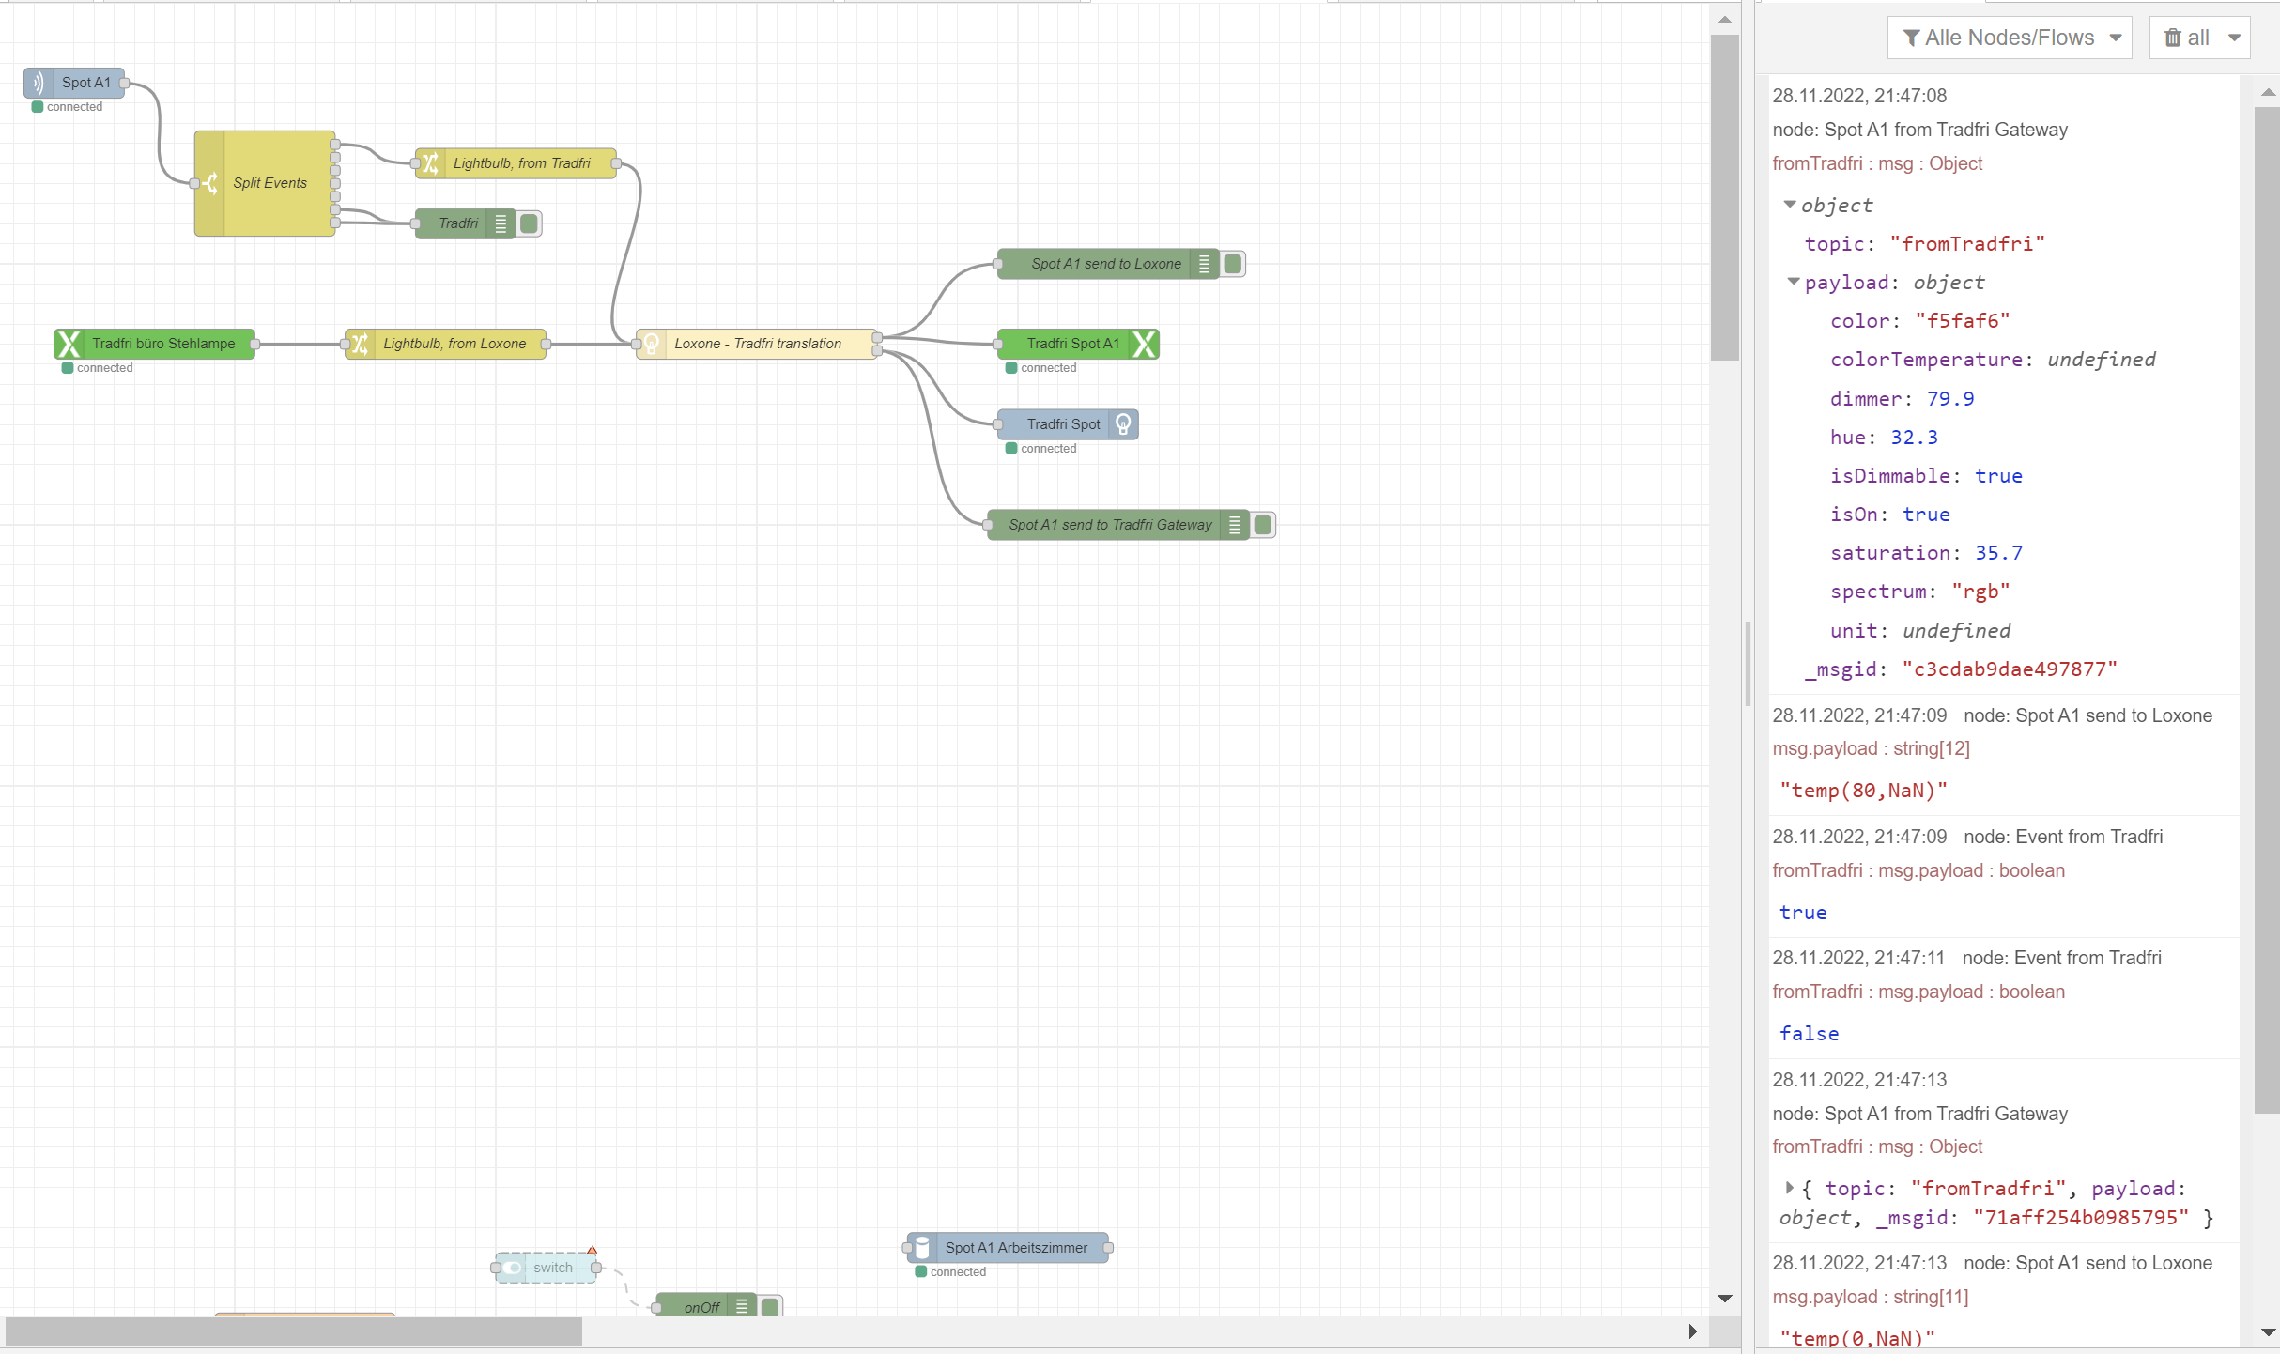2280x1354 pixels.
Task: Click the Spot A1 send to Loxone debug icon
Action: 1204,264
